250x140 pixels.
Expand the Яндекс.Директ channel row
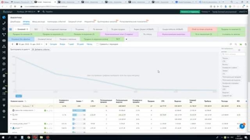click(11, 128)
